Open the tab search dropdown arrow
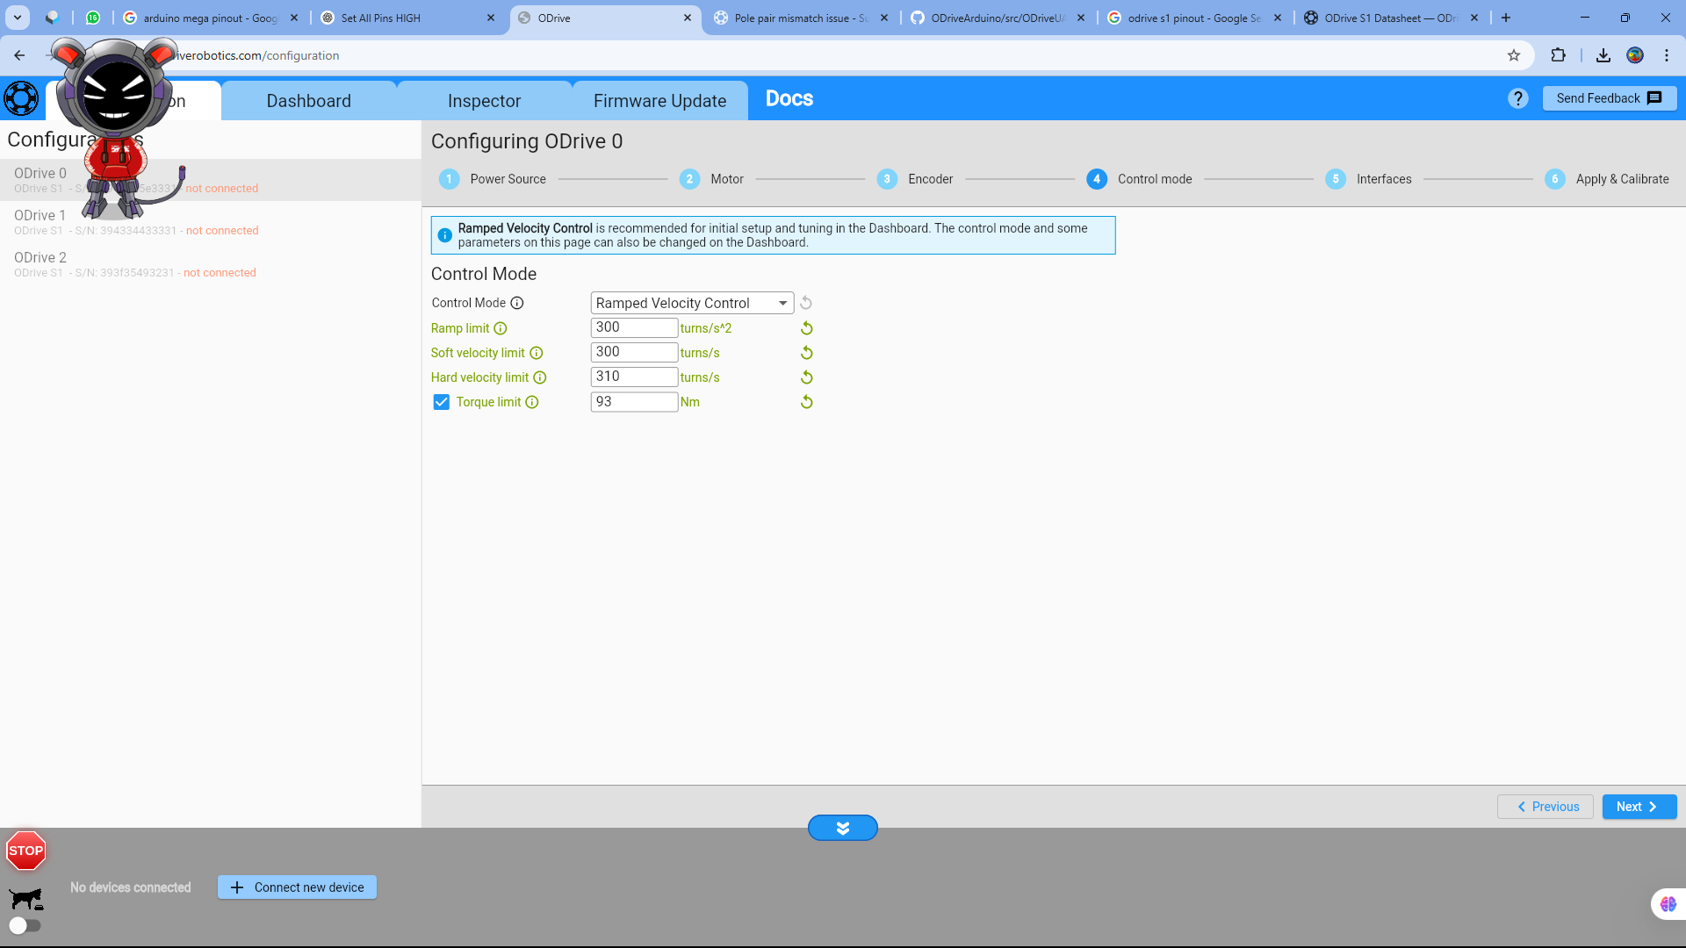Viewport: 1686px width, 948px height. (x=18, y=18)
